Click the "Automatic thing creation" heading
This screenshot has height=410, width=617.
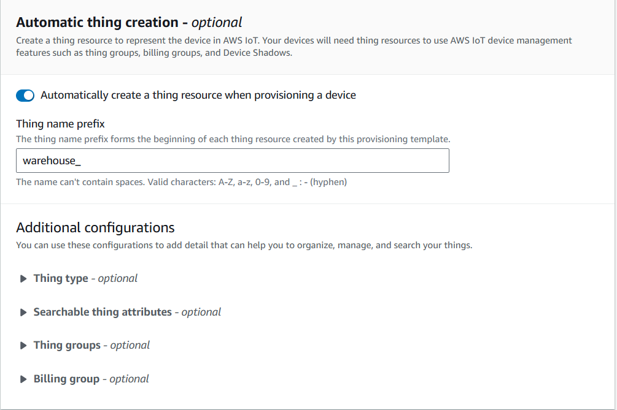[x=97, y=23]
